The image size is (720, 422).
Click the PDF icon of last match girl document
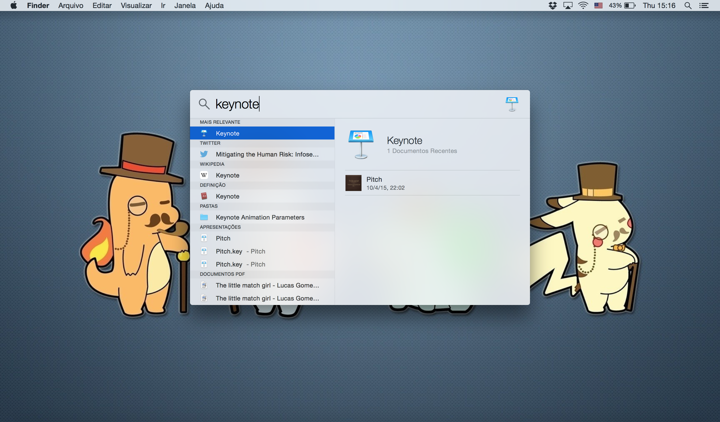pyautogui.click(x=204, y=298)
